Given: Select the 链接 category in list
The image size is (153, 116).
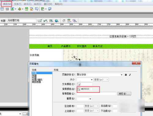Looking at the screenshot, I should [x=34, y=75].
